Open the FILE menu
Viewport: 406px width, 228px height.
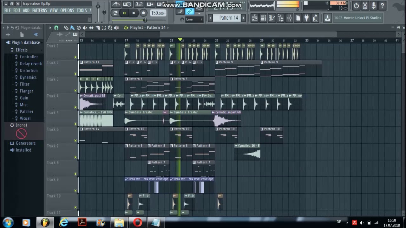[x=8, y=10]
